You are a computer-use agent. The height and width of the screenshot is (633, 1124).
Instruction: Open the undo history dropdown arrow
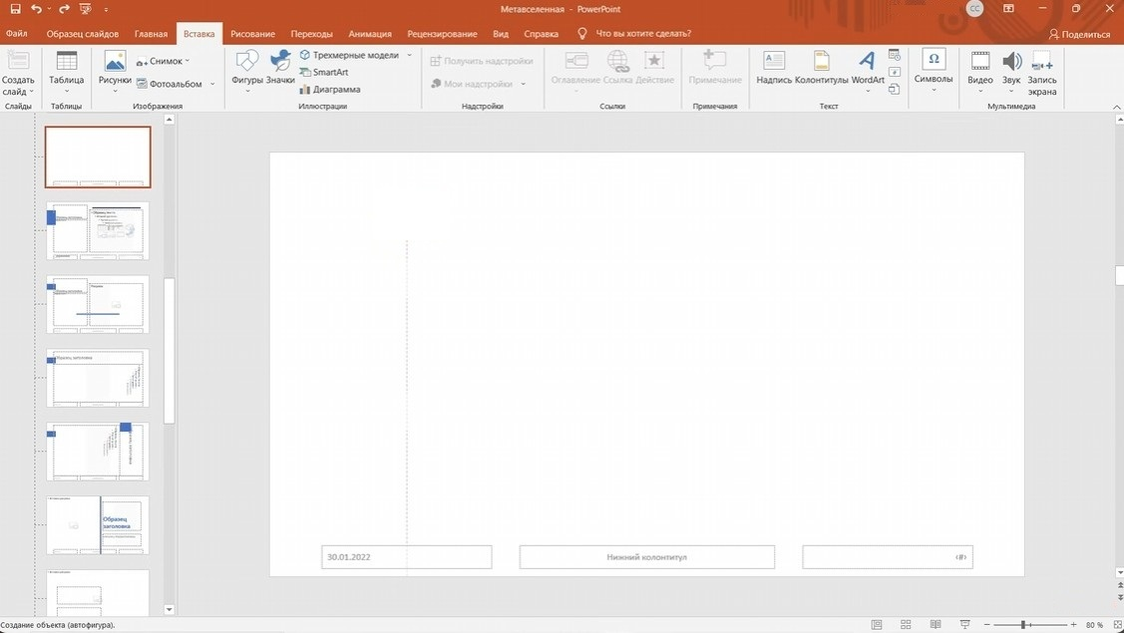[49, 10]
